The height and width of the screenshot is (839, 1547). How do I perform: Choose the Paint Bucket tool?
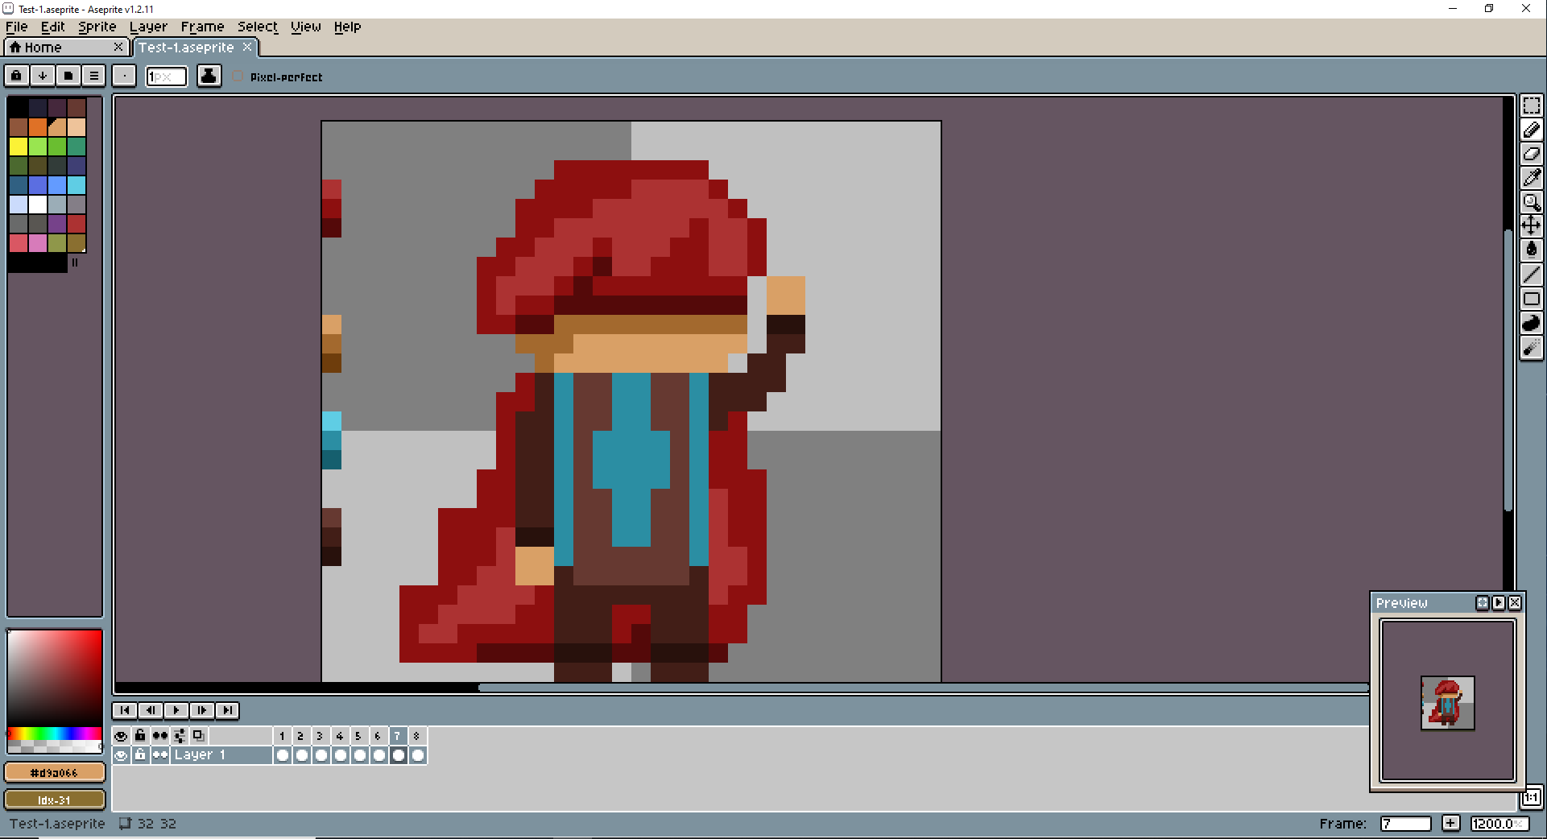(x=1532, y=250)
